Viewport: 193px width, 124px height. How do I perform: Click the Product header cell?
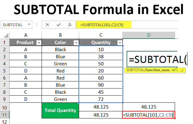pos(26,43)
